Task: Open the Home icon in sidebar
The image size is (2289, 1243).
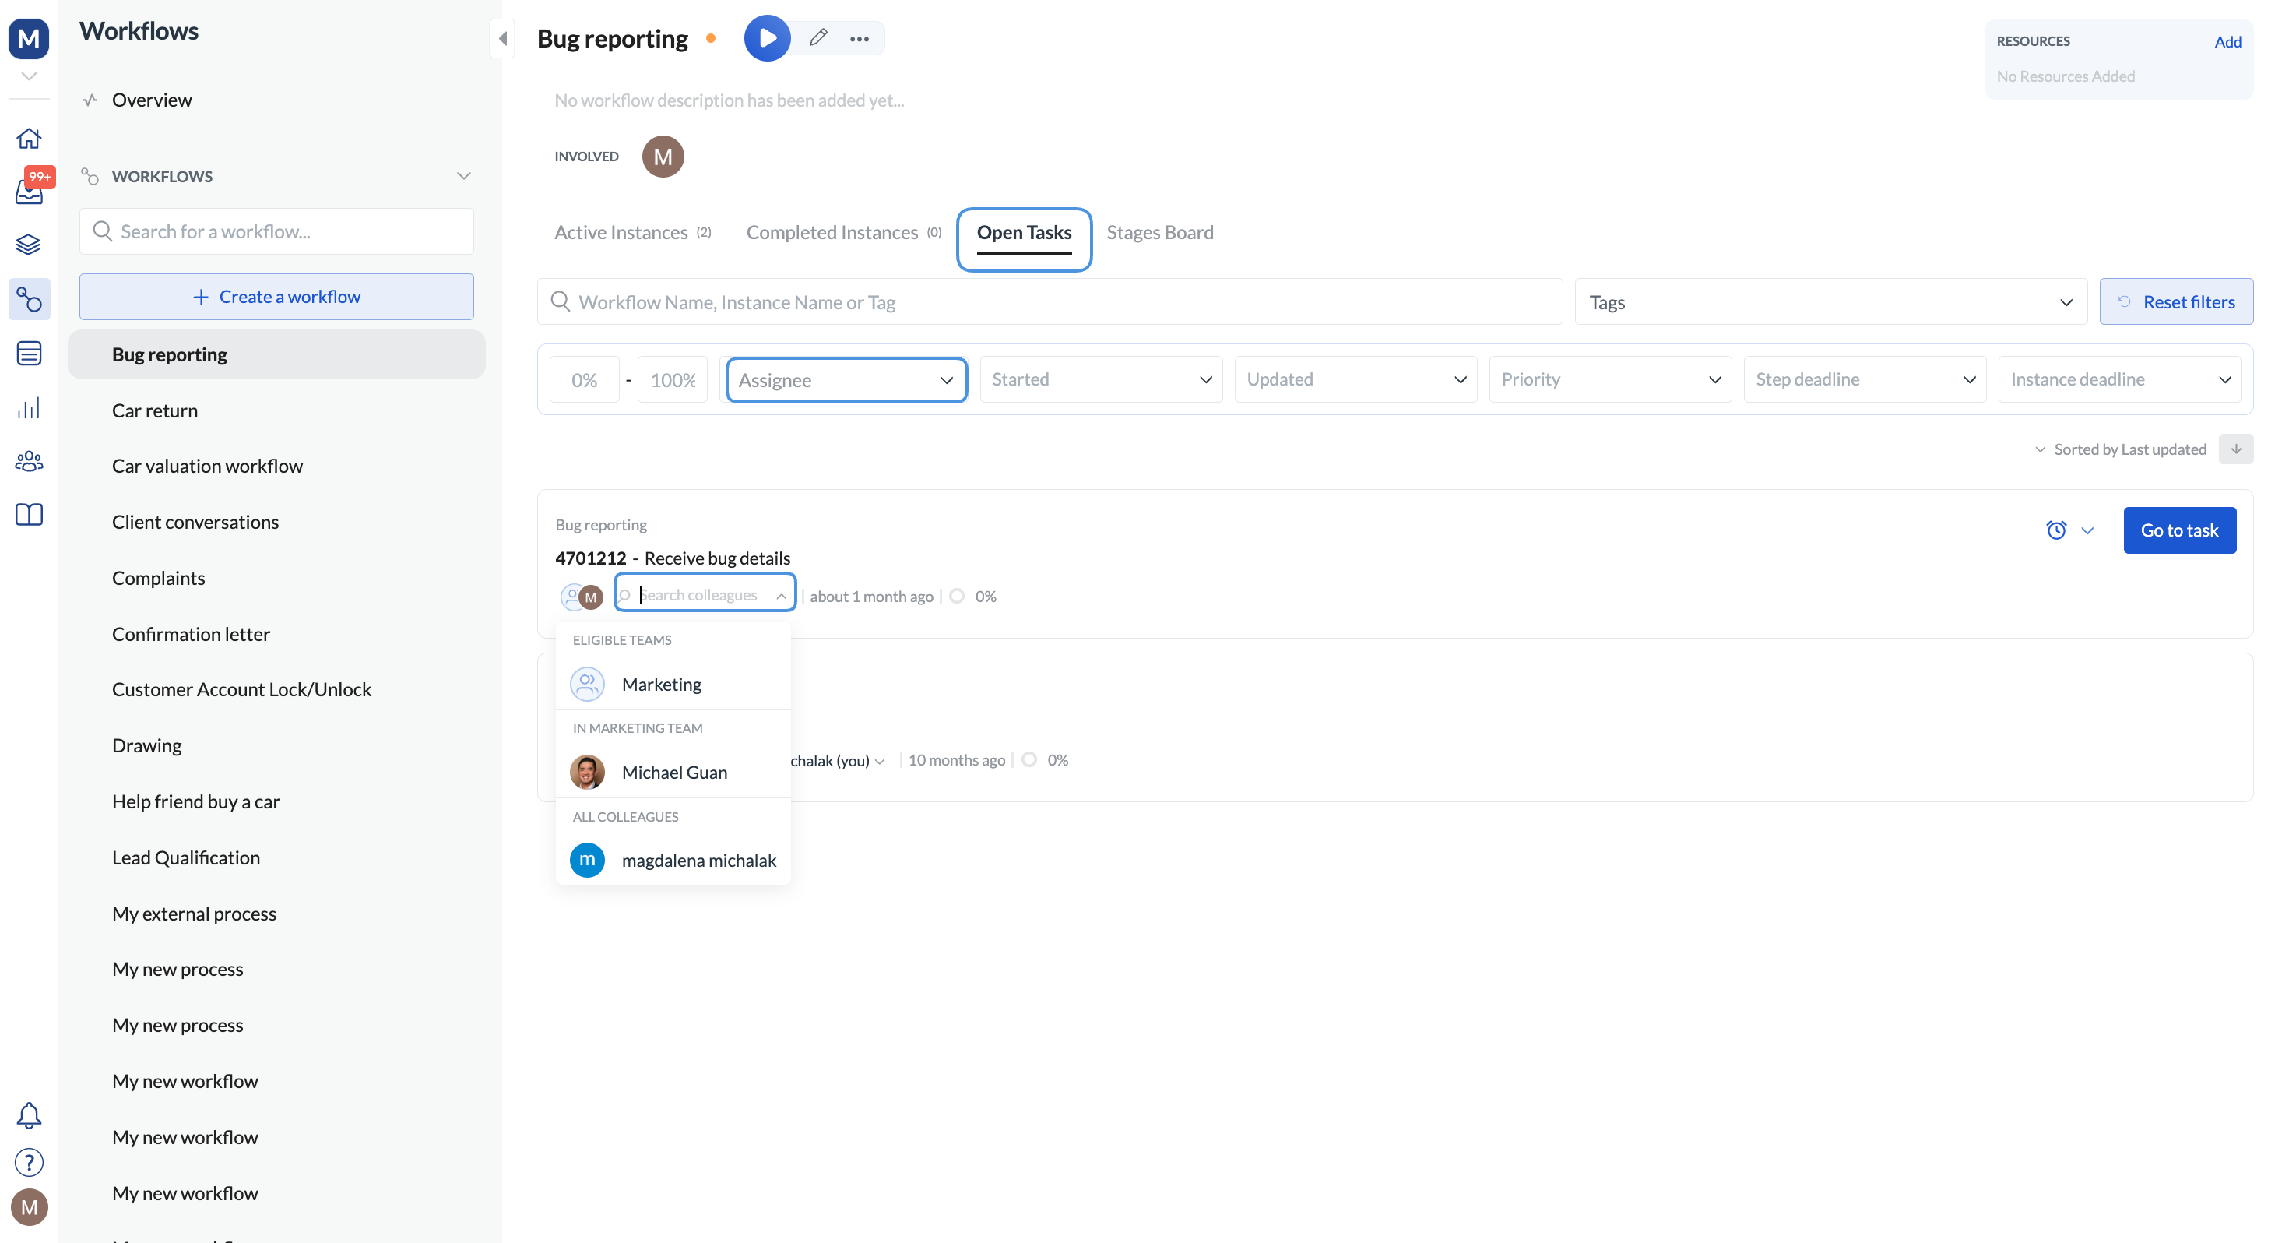Action: [x=30, y=139]
